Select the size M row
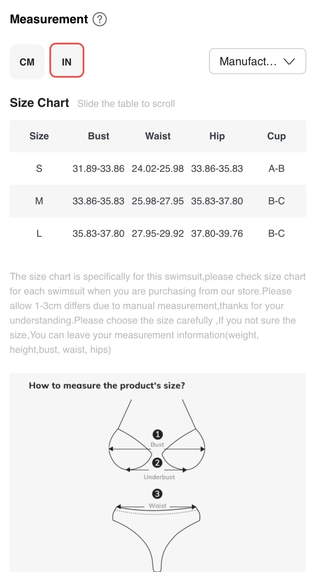 pyautogui.click(x=158, y=201)
